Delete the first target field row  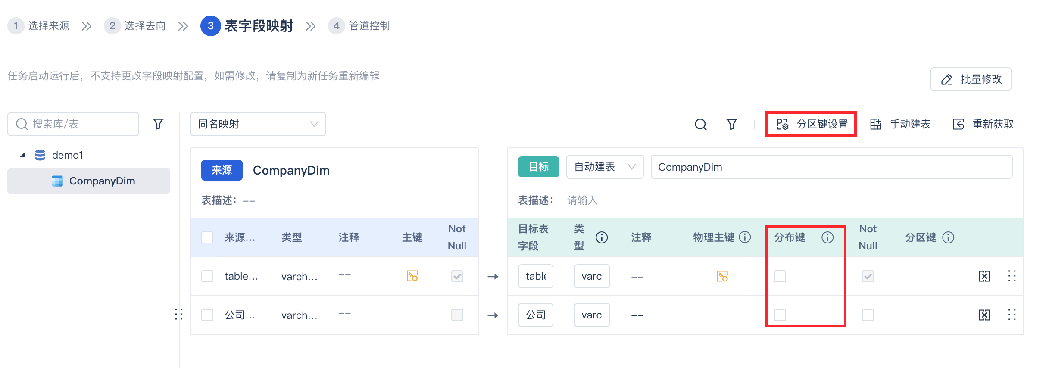pyautogui.click(x=984, y=276)
